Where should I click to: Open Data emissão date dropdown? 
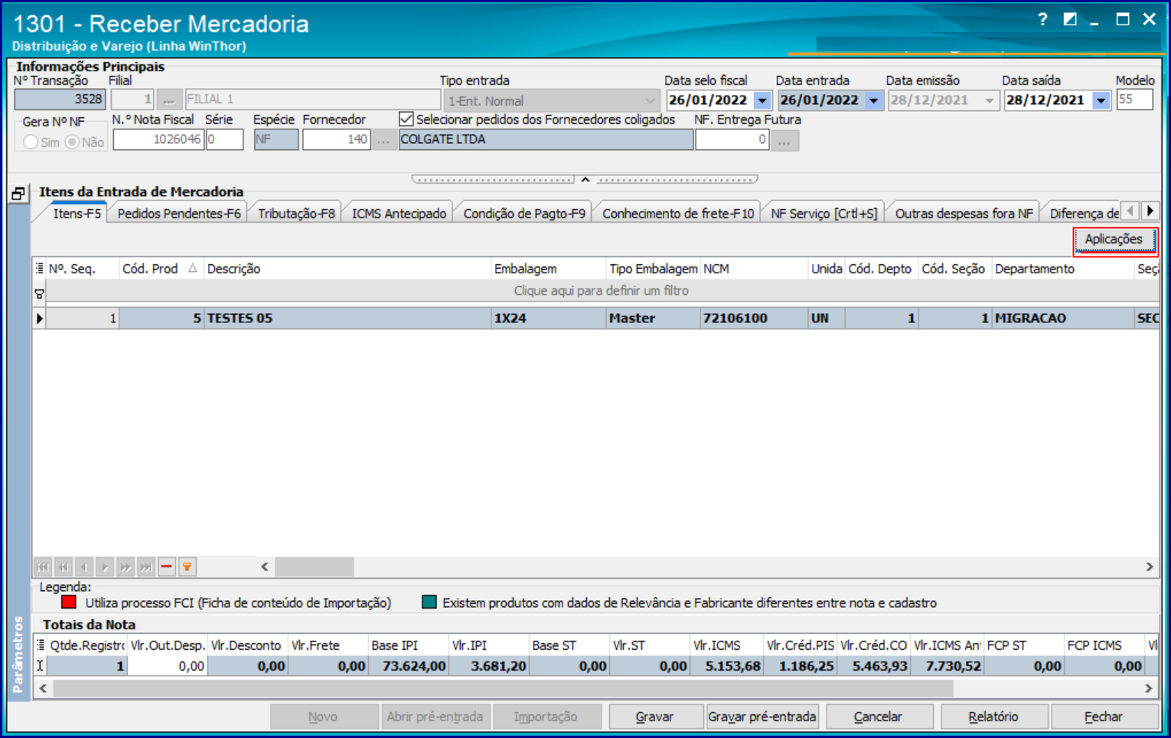990,100
